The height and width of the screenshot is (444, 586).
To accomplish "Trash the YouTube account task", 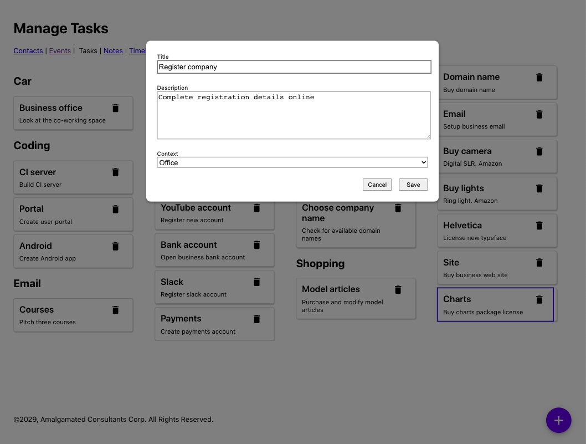I will 257,208.
